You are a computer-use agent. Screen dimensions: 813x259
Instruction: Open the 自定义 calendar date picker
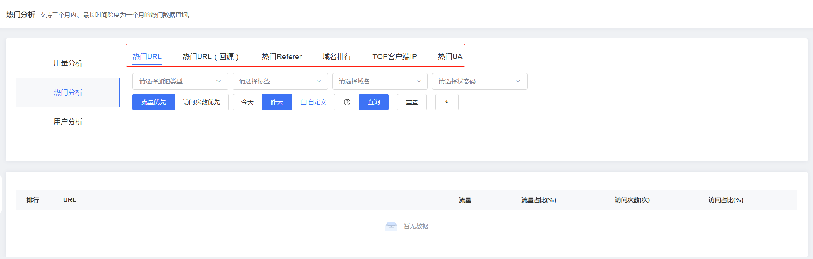313,102
